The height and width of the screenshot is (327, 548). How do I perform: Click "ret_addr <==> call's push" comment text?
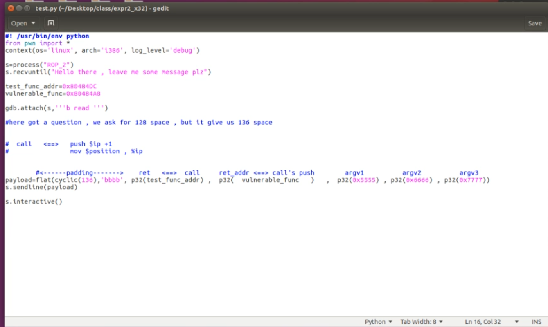[266, 173]
